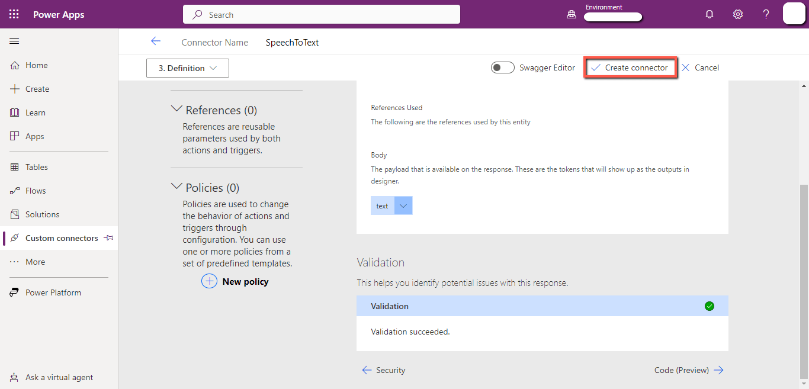Open the text token dropdown arrow
The height and width of the screenshot is (389, 809).
click(x=403, y=205)
